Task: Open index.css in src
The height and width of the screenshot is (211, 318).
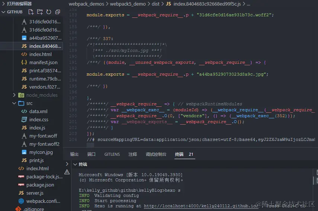Action: [39, 119]
